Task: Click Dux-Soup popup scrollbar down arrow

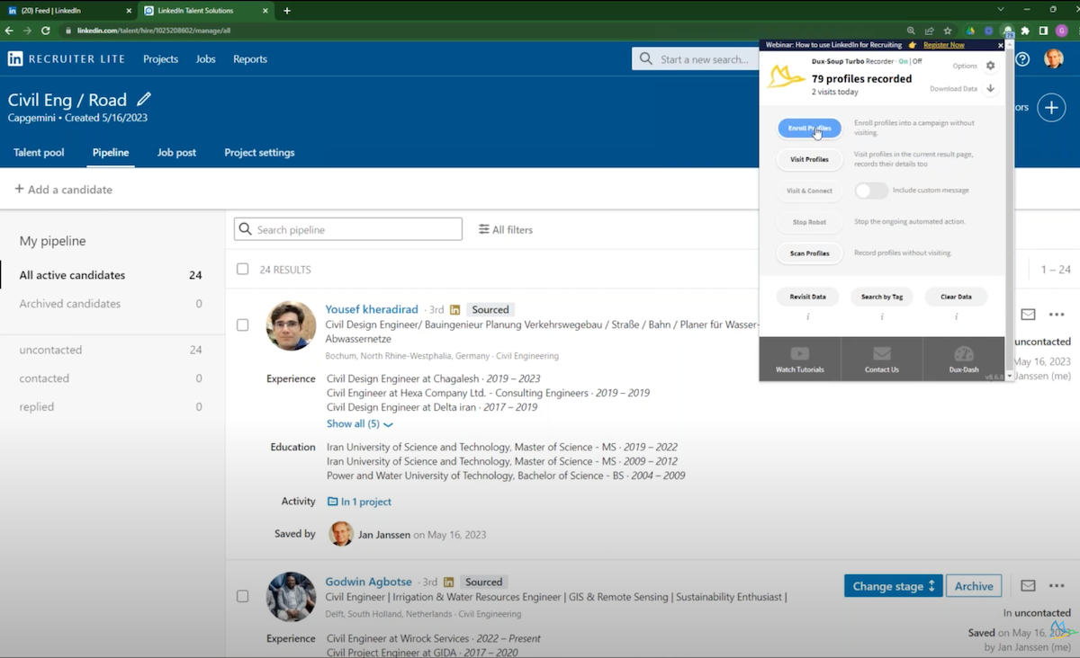Action: [x=1009, y=376]
